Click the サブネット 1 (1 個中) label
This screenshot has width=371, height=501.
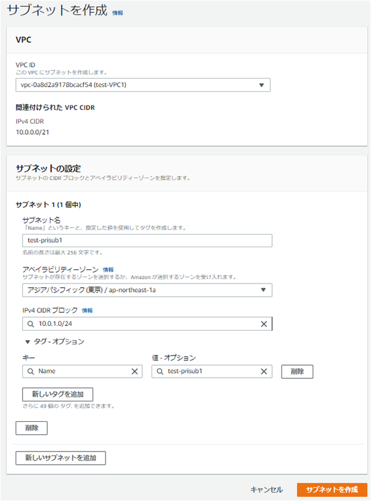48,205
